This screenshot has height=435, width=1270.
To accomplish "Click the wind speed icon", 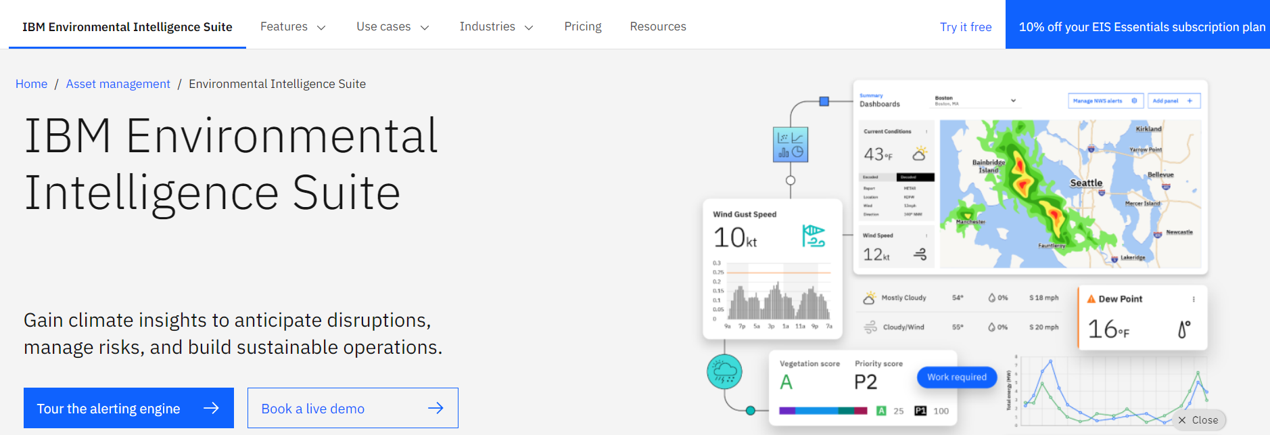I will coord(920,254).
